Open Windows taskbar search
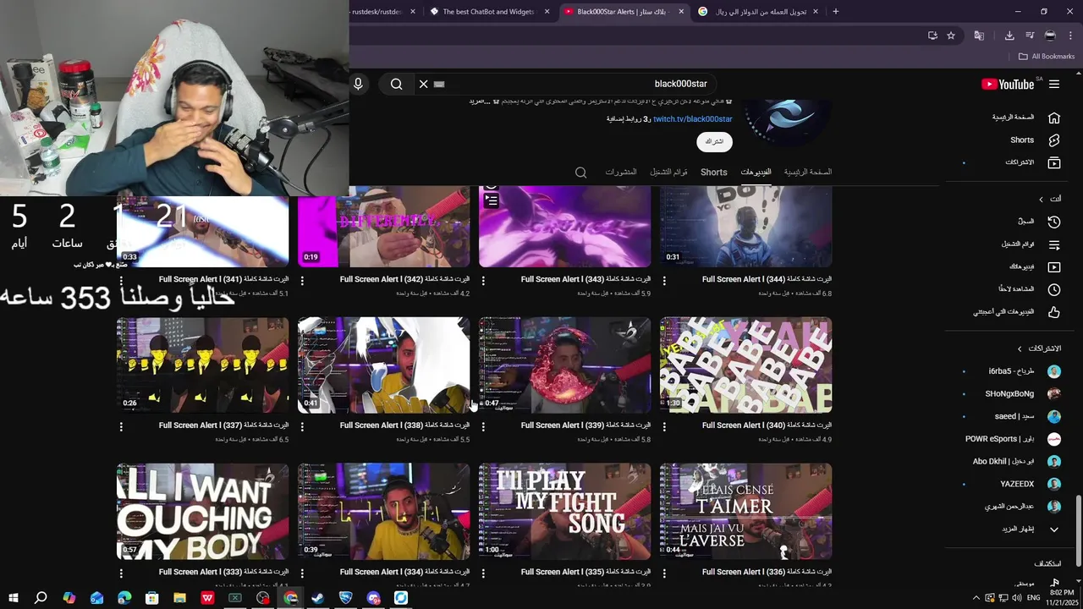The height and width of the screenshot is (609, 1083). (41, 598)
